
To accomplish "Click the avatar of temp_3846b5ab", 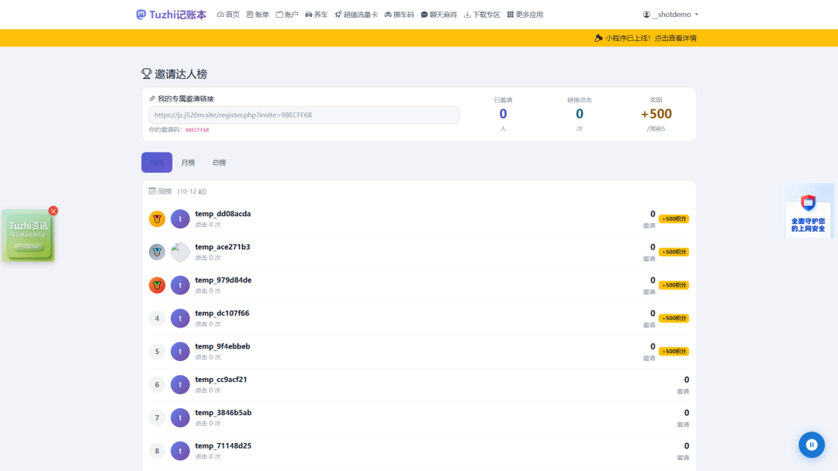I will (180, 418).
